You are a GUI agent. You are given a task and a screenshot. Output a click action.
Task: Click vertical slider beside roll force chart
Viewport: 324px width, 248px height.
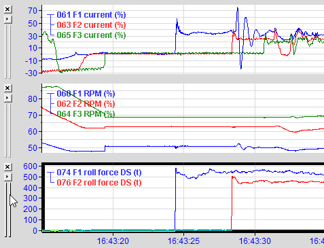7,210
